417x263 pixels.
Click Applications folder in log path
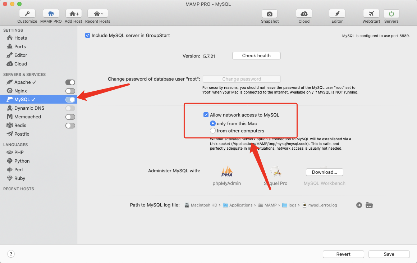(238, 205)
